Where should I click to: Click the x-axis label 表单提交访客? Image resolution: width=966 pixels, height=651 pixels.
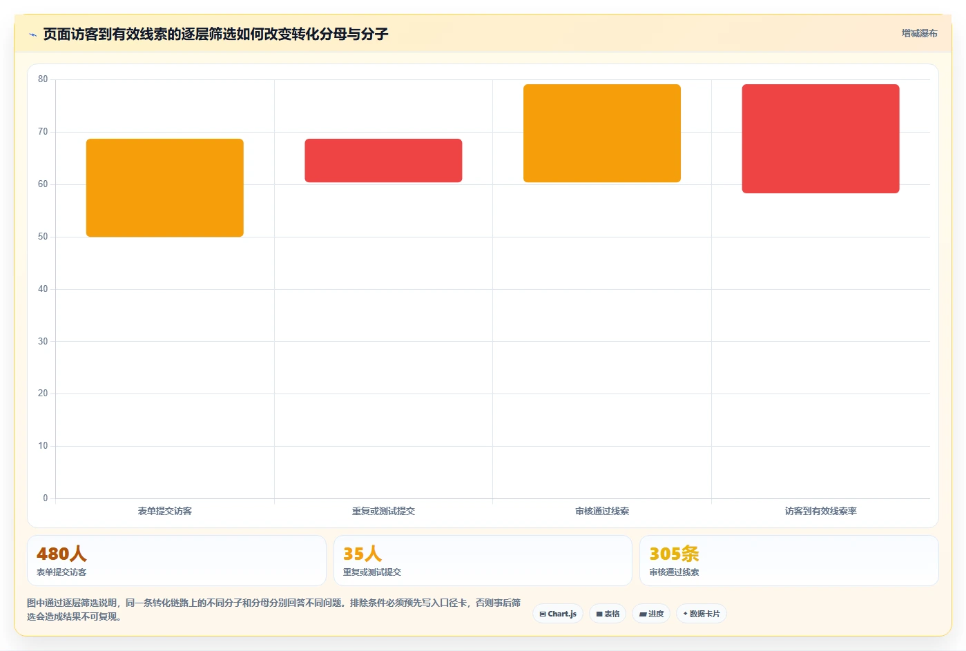165,511
